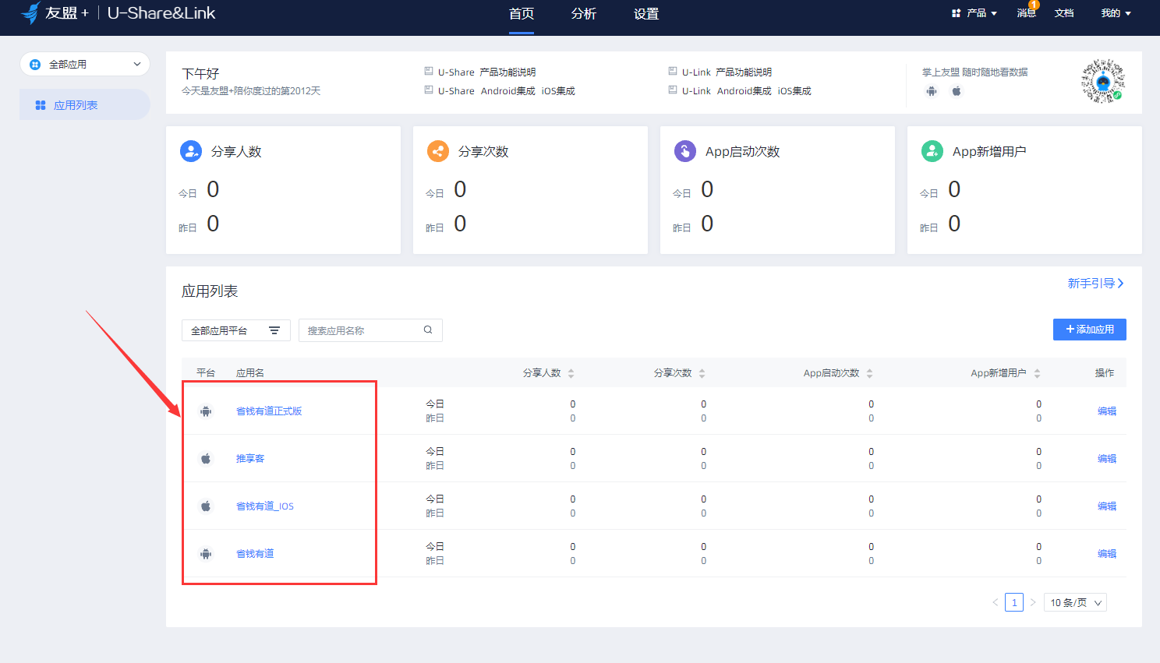1160x663 pixels.
Task: Click the next page arrow
Action: 1033,602
